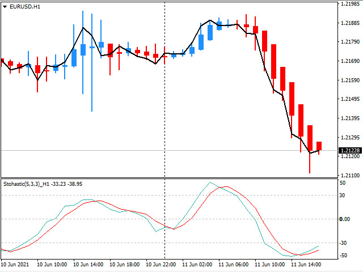Click the 1.21690 price scale value

pos(351,61)
